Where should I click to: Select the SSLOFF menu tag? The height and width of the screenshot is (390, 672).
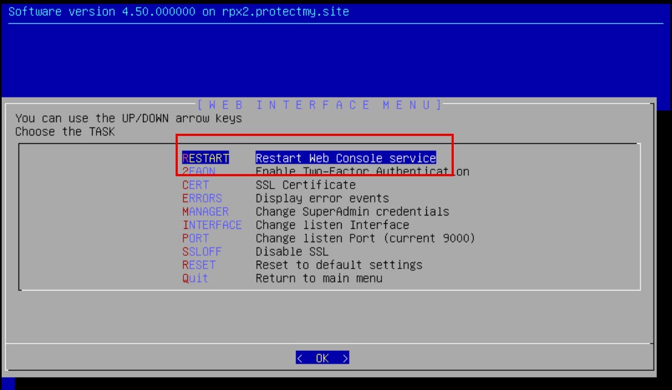point(202,252)
